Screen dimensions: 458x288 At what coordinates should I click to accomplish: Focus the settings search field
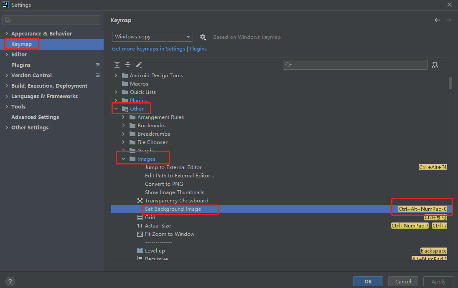(x=51, y=20)
